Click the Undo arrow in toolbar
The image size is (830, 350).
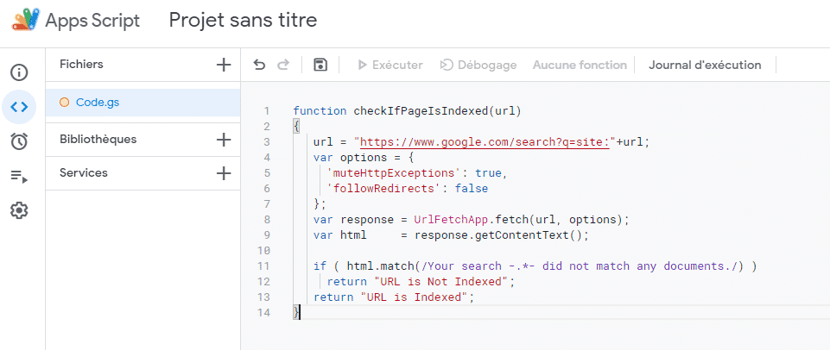pos(259,65)
